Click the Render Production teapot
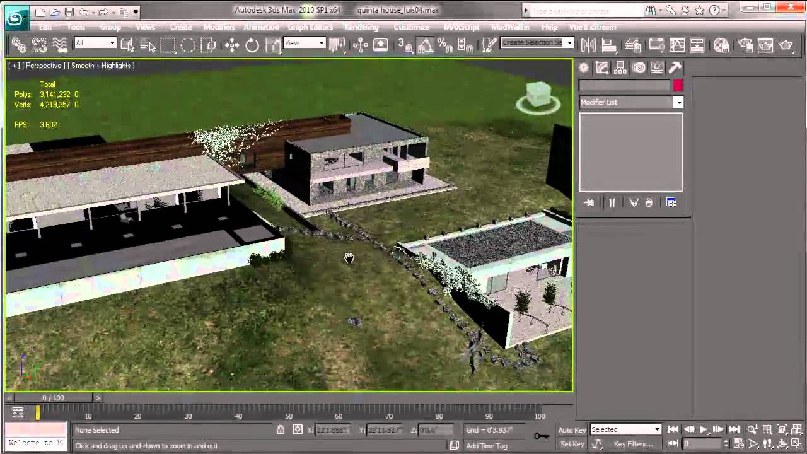807x454 pixels. pyautogui.click(x=786, y=45)
